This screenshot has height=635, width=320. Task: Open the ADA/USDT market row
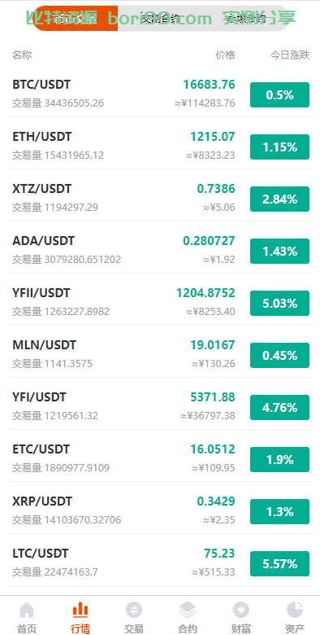[x=160, y=251]
